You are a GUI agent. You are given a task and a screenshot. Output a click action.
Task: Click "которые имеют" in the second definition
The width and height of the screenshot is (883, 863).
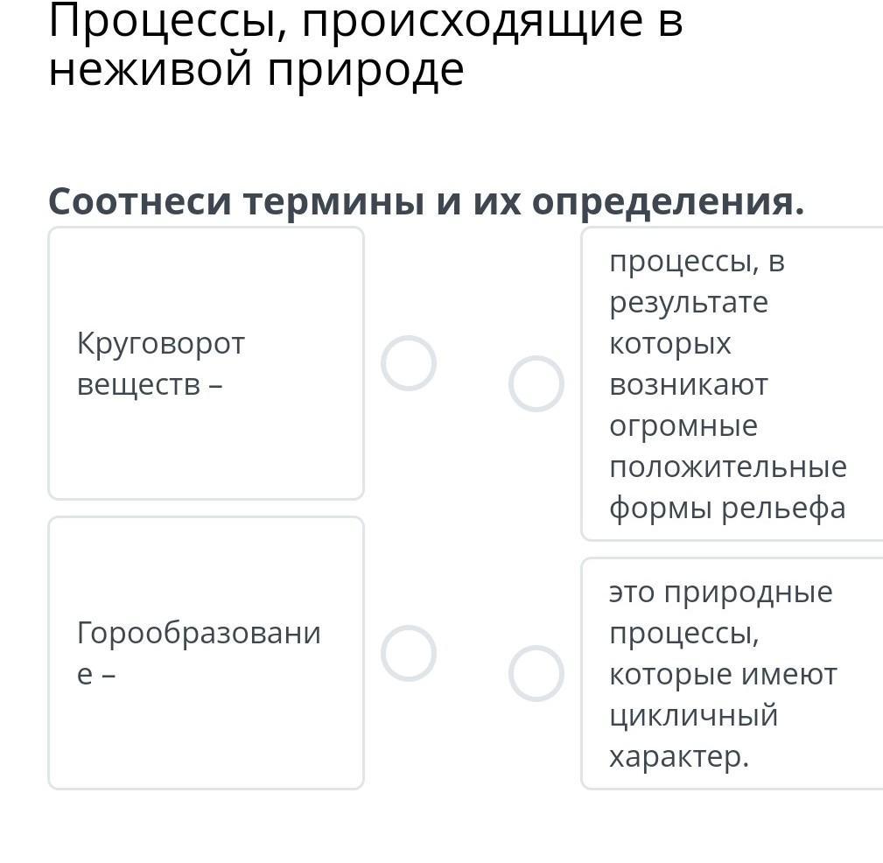723,674
